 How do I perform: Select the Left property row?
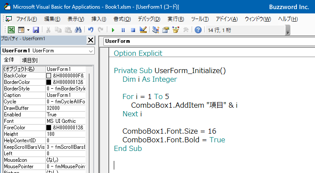pyautogui.click(x=45, y=154)
